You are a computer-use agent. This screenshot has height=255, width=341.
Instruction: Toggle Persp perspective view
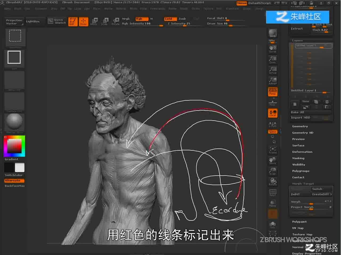tap(273, 92)
